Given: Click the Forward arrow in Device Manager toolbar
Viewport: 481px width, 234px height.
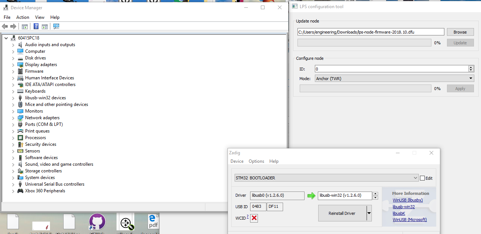Looking at the screenshot, I should click(x=13, y=27).
